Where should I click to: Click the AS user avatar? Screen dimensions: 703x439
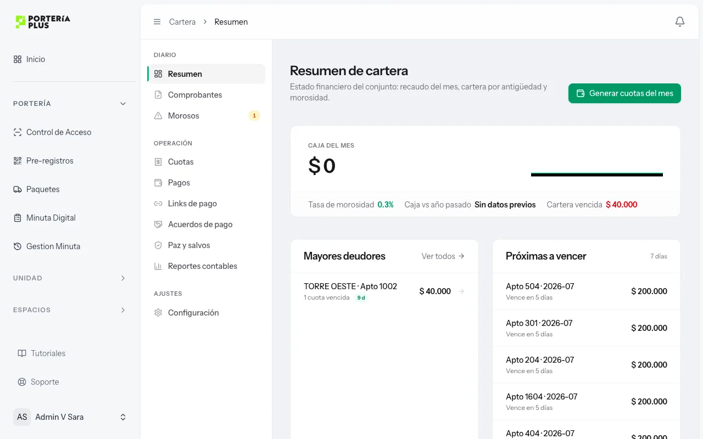coord(22,417)
